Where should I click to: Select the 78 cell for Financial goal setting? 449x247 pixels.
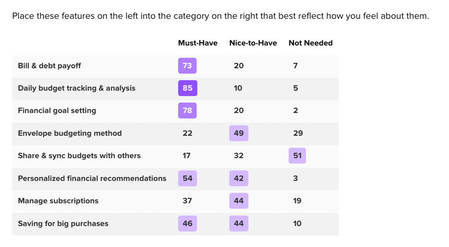point(187,110)
